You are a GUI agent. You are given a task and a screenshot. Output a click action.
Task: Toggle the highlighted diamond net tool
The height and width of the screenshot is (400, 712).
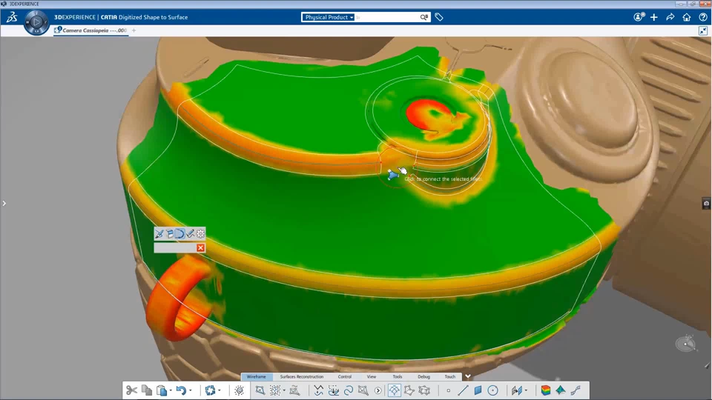click(394, 390)
